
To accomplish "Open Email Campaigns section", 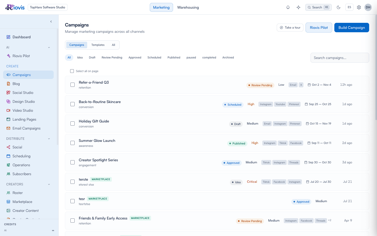I will pyautogui.click(x=28, y=128).
